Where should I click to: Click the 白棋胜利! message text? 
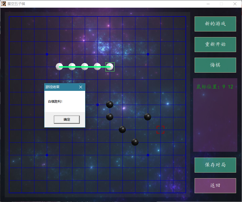tap(55, 101)
